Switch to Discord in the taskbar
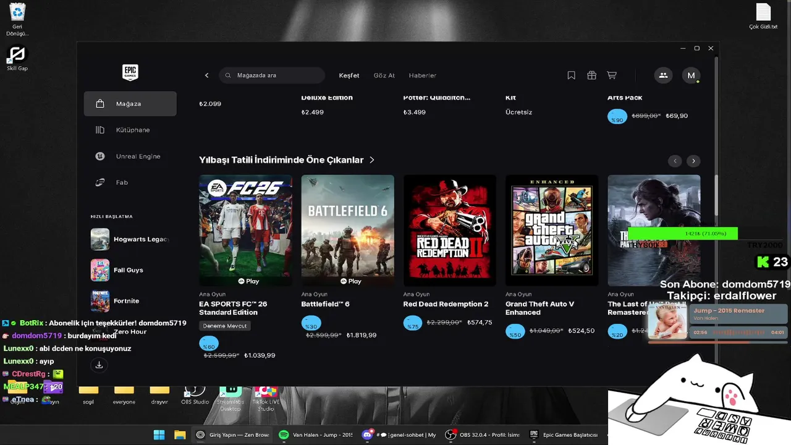The height and width of the screenshot is (445, 791). (399, 434)
